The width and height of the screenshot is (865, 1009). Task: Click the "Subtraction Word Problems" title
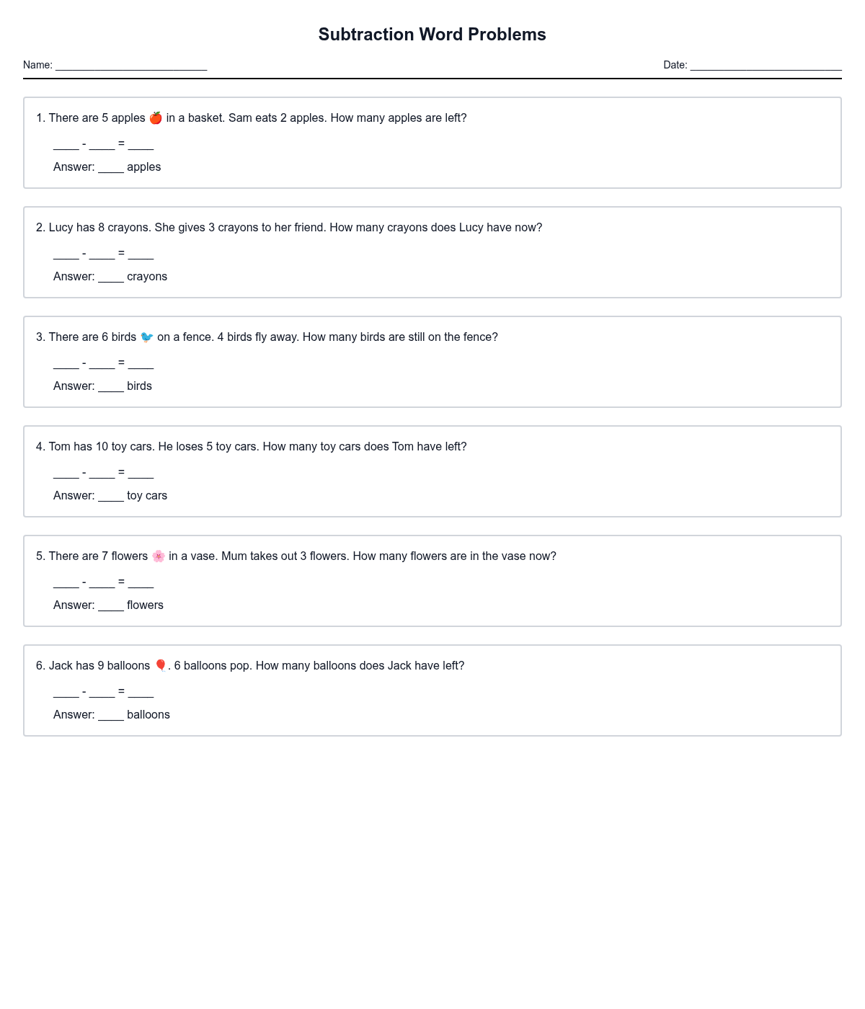[x=432, y=35]
